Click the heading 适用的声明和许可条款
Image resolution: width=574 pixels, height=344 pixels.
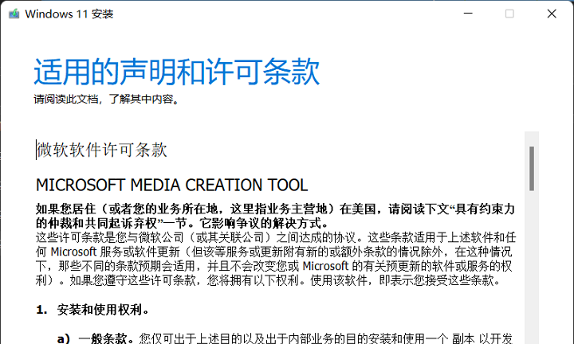[x=177, y=72]
